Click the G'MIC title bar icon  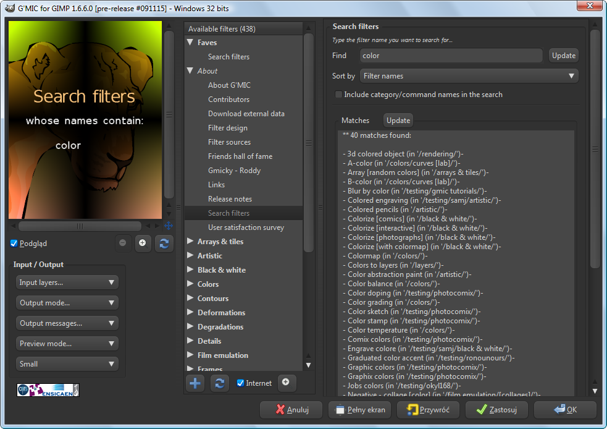click(x=9, y=8)
